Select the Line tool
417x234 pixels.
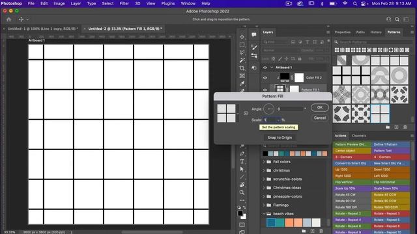[242, 177]
